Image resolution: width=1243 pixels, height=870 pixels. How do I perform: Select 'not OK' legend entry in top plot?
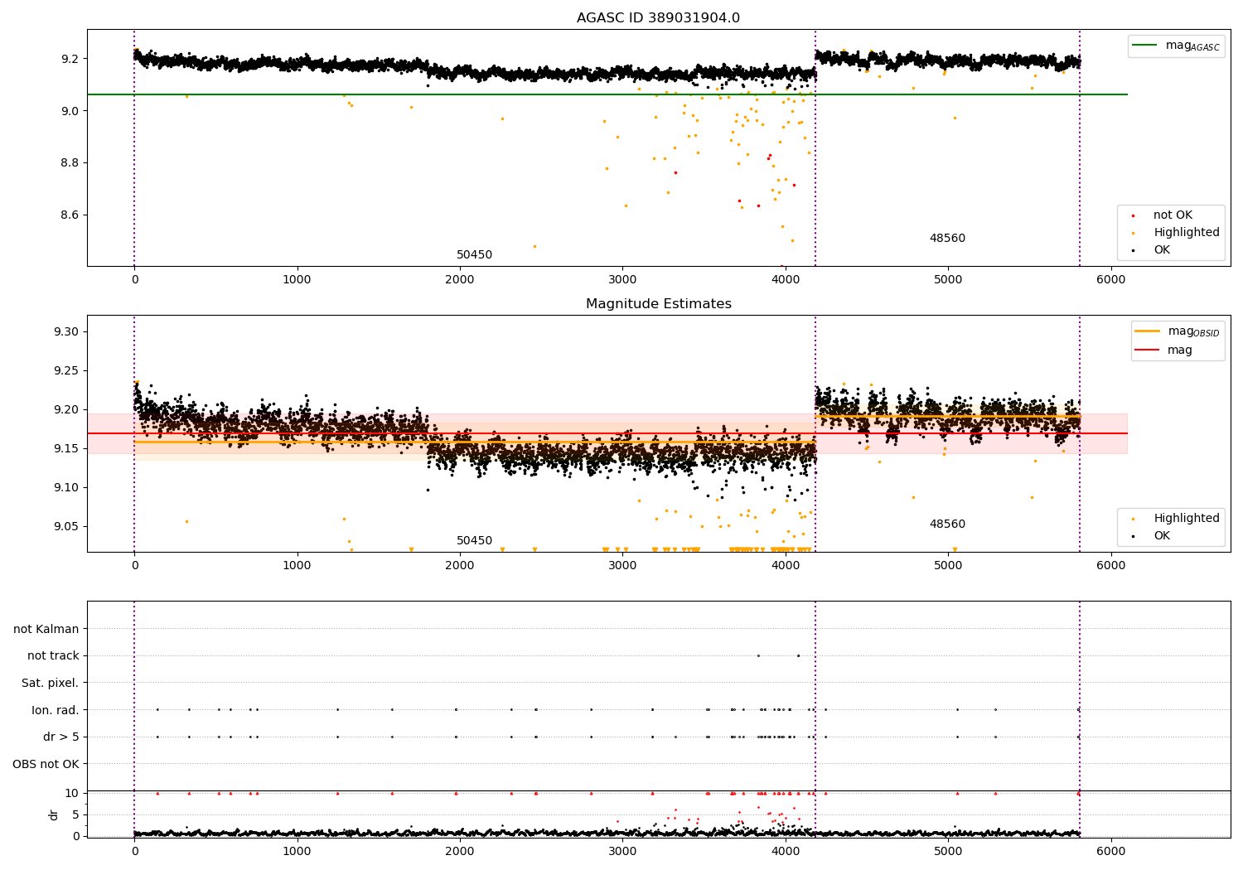tap(1173, 215)
